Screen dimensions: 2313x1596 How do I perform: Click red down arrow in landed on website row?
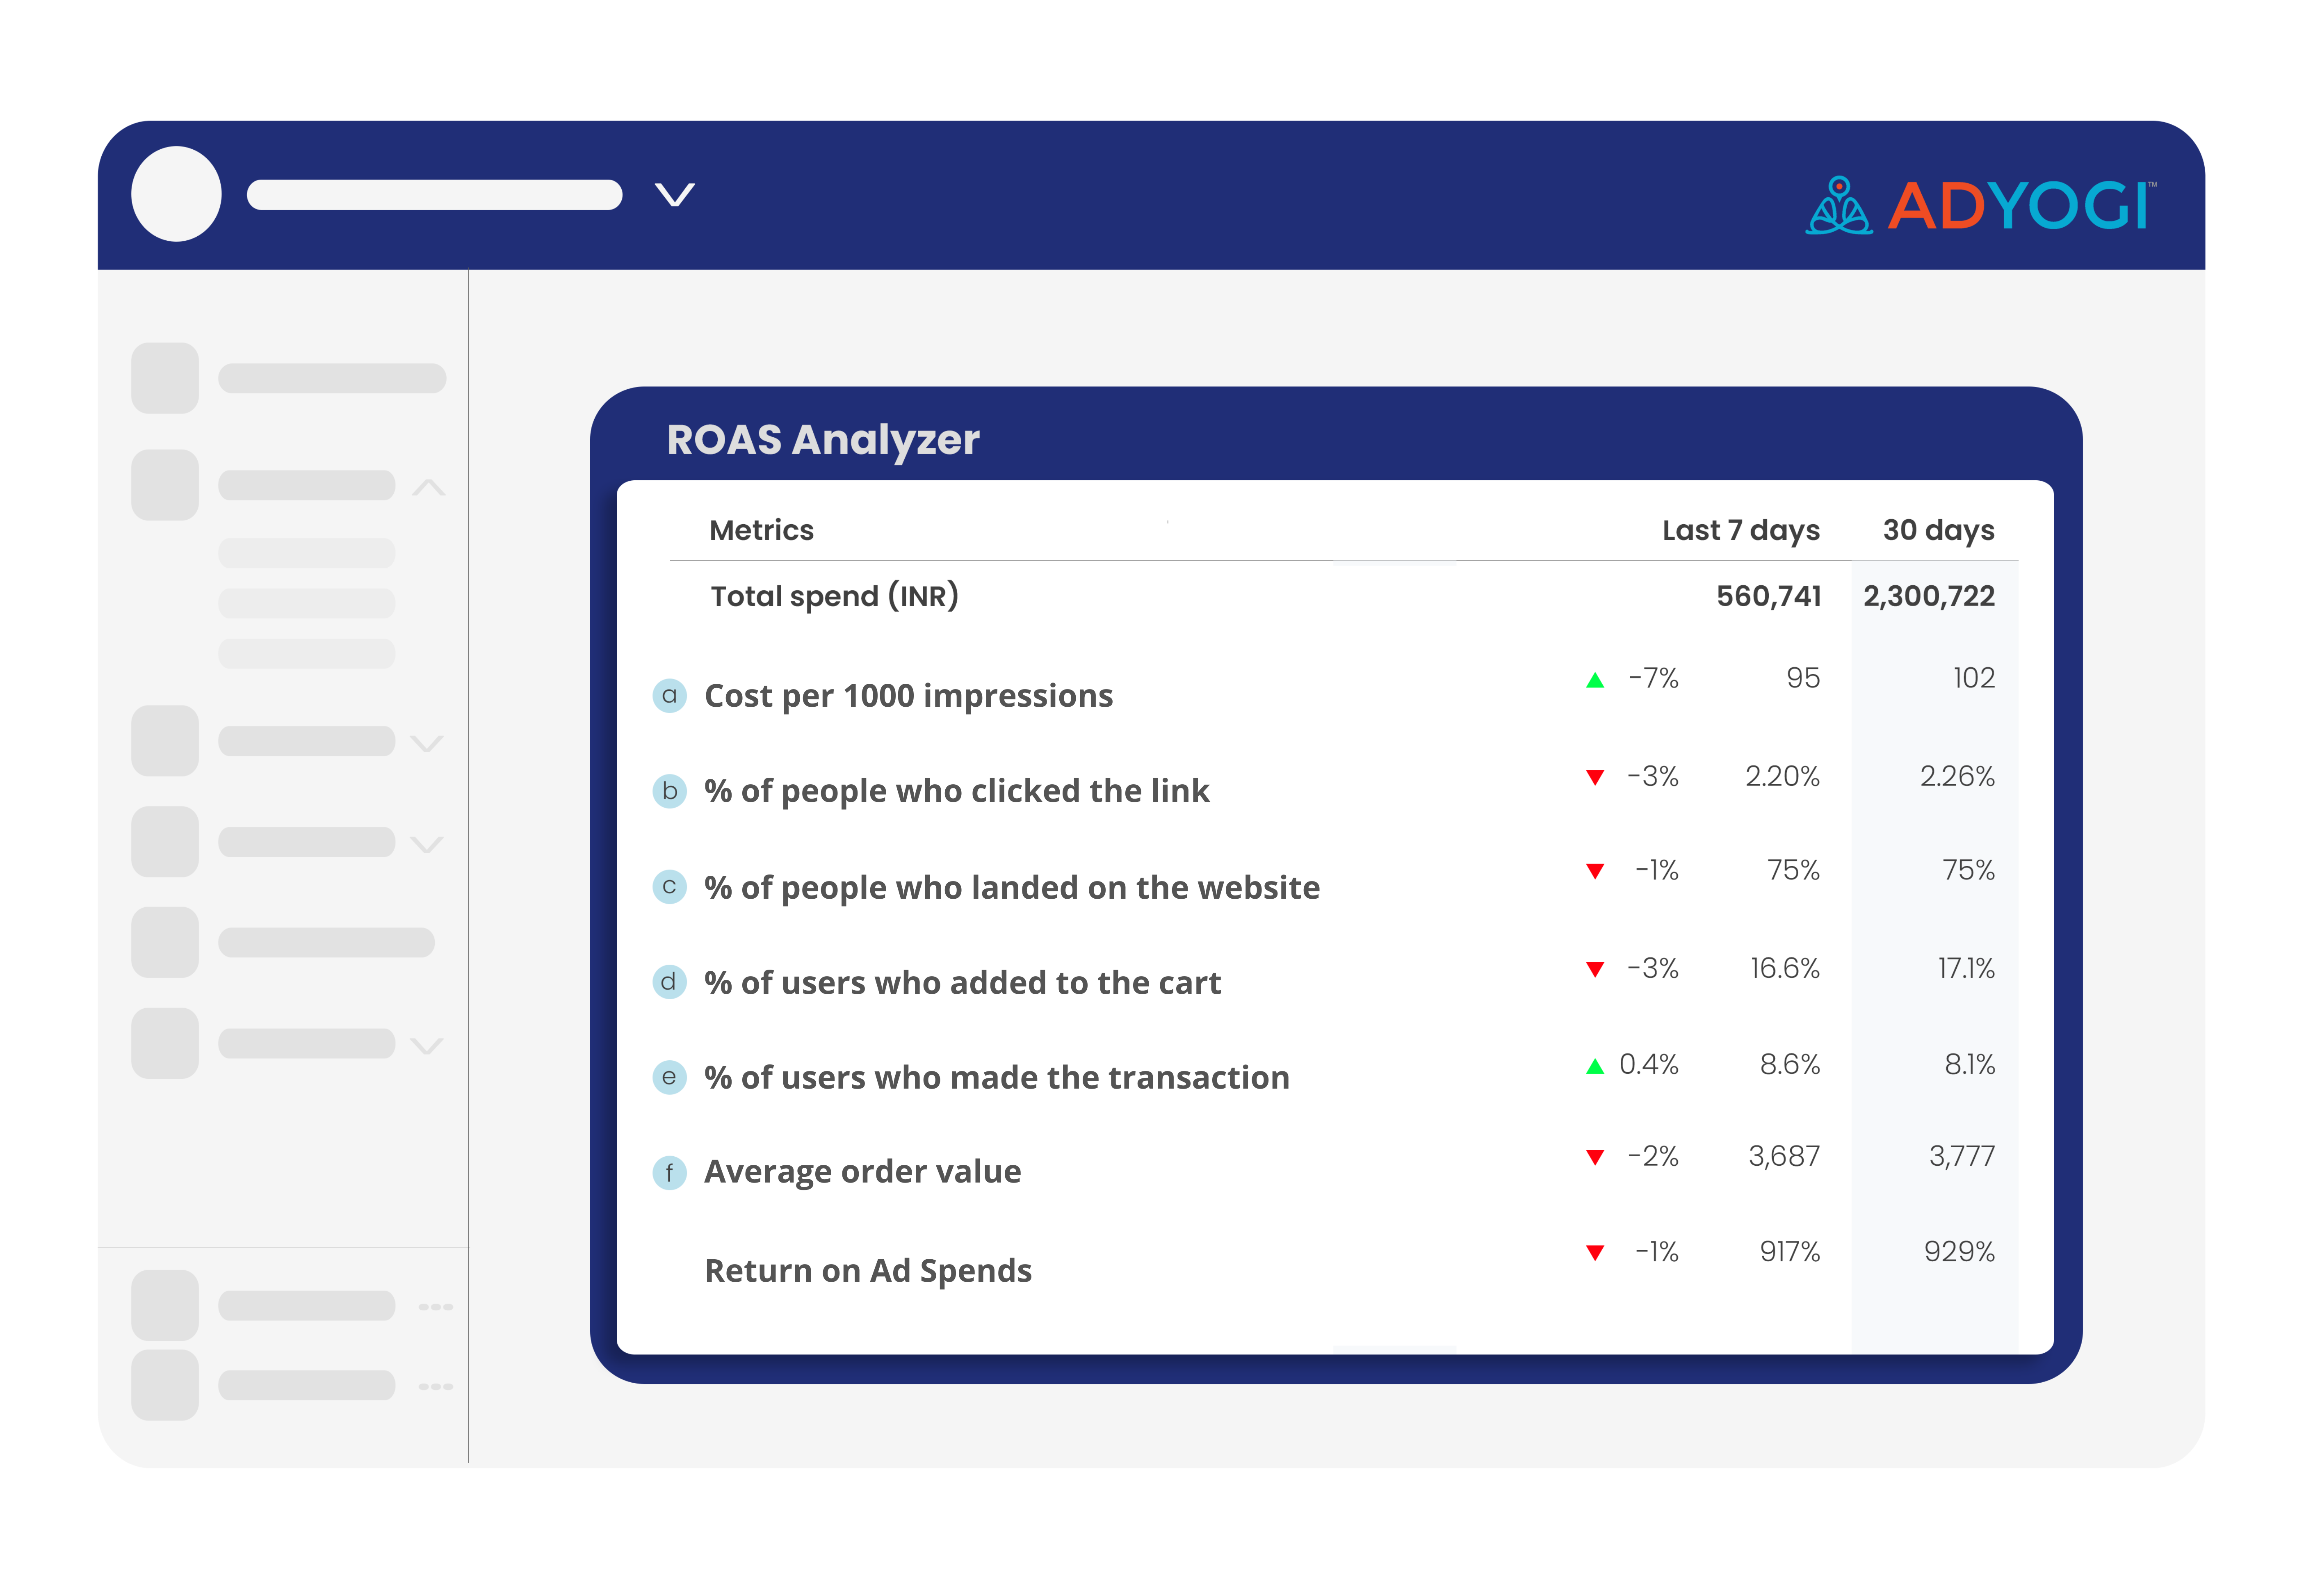(x=1595, y=871)
